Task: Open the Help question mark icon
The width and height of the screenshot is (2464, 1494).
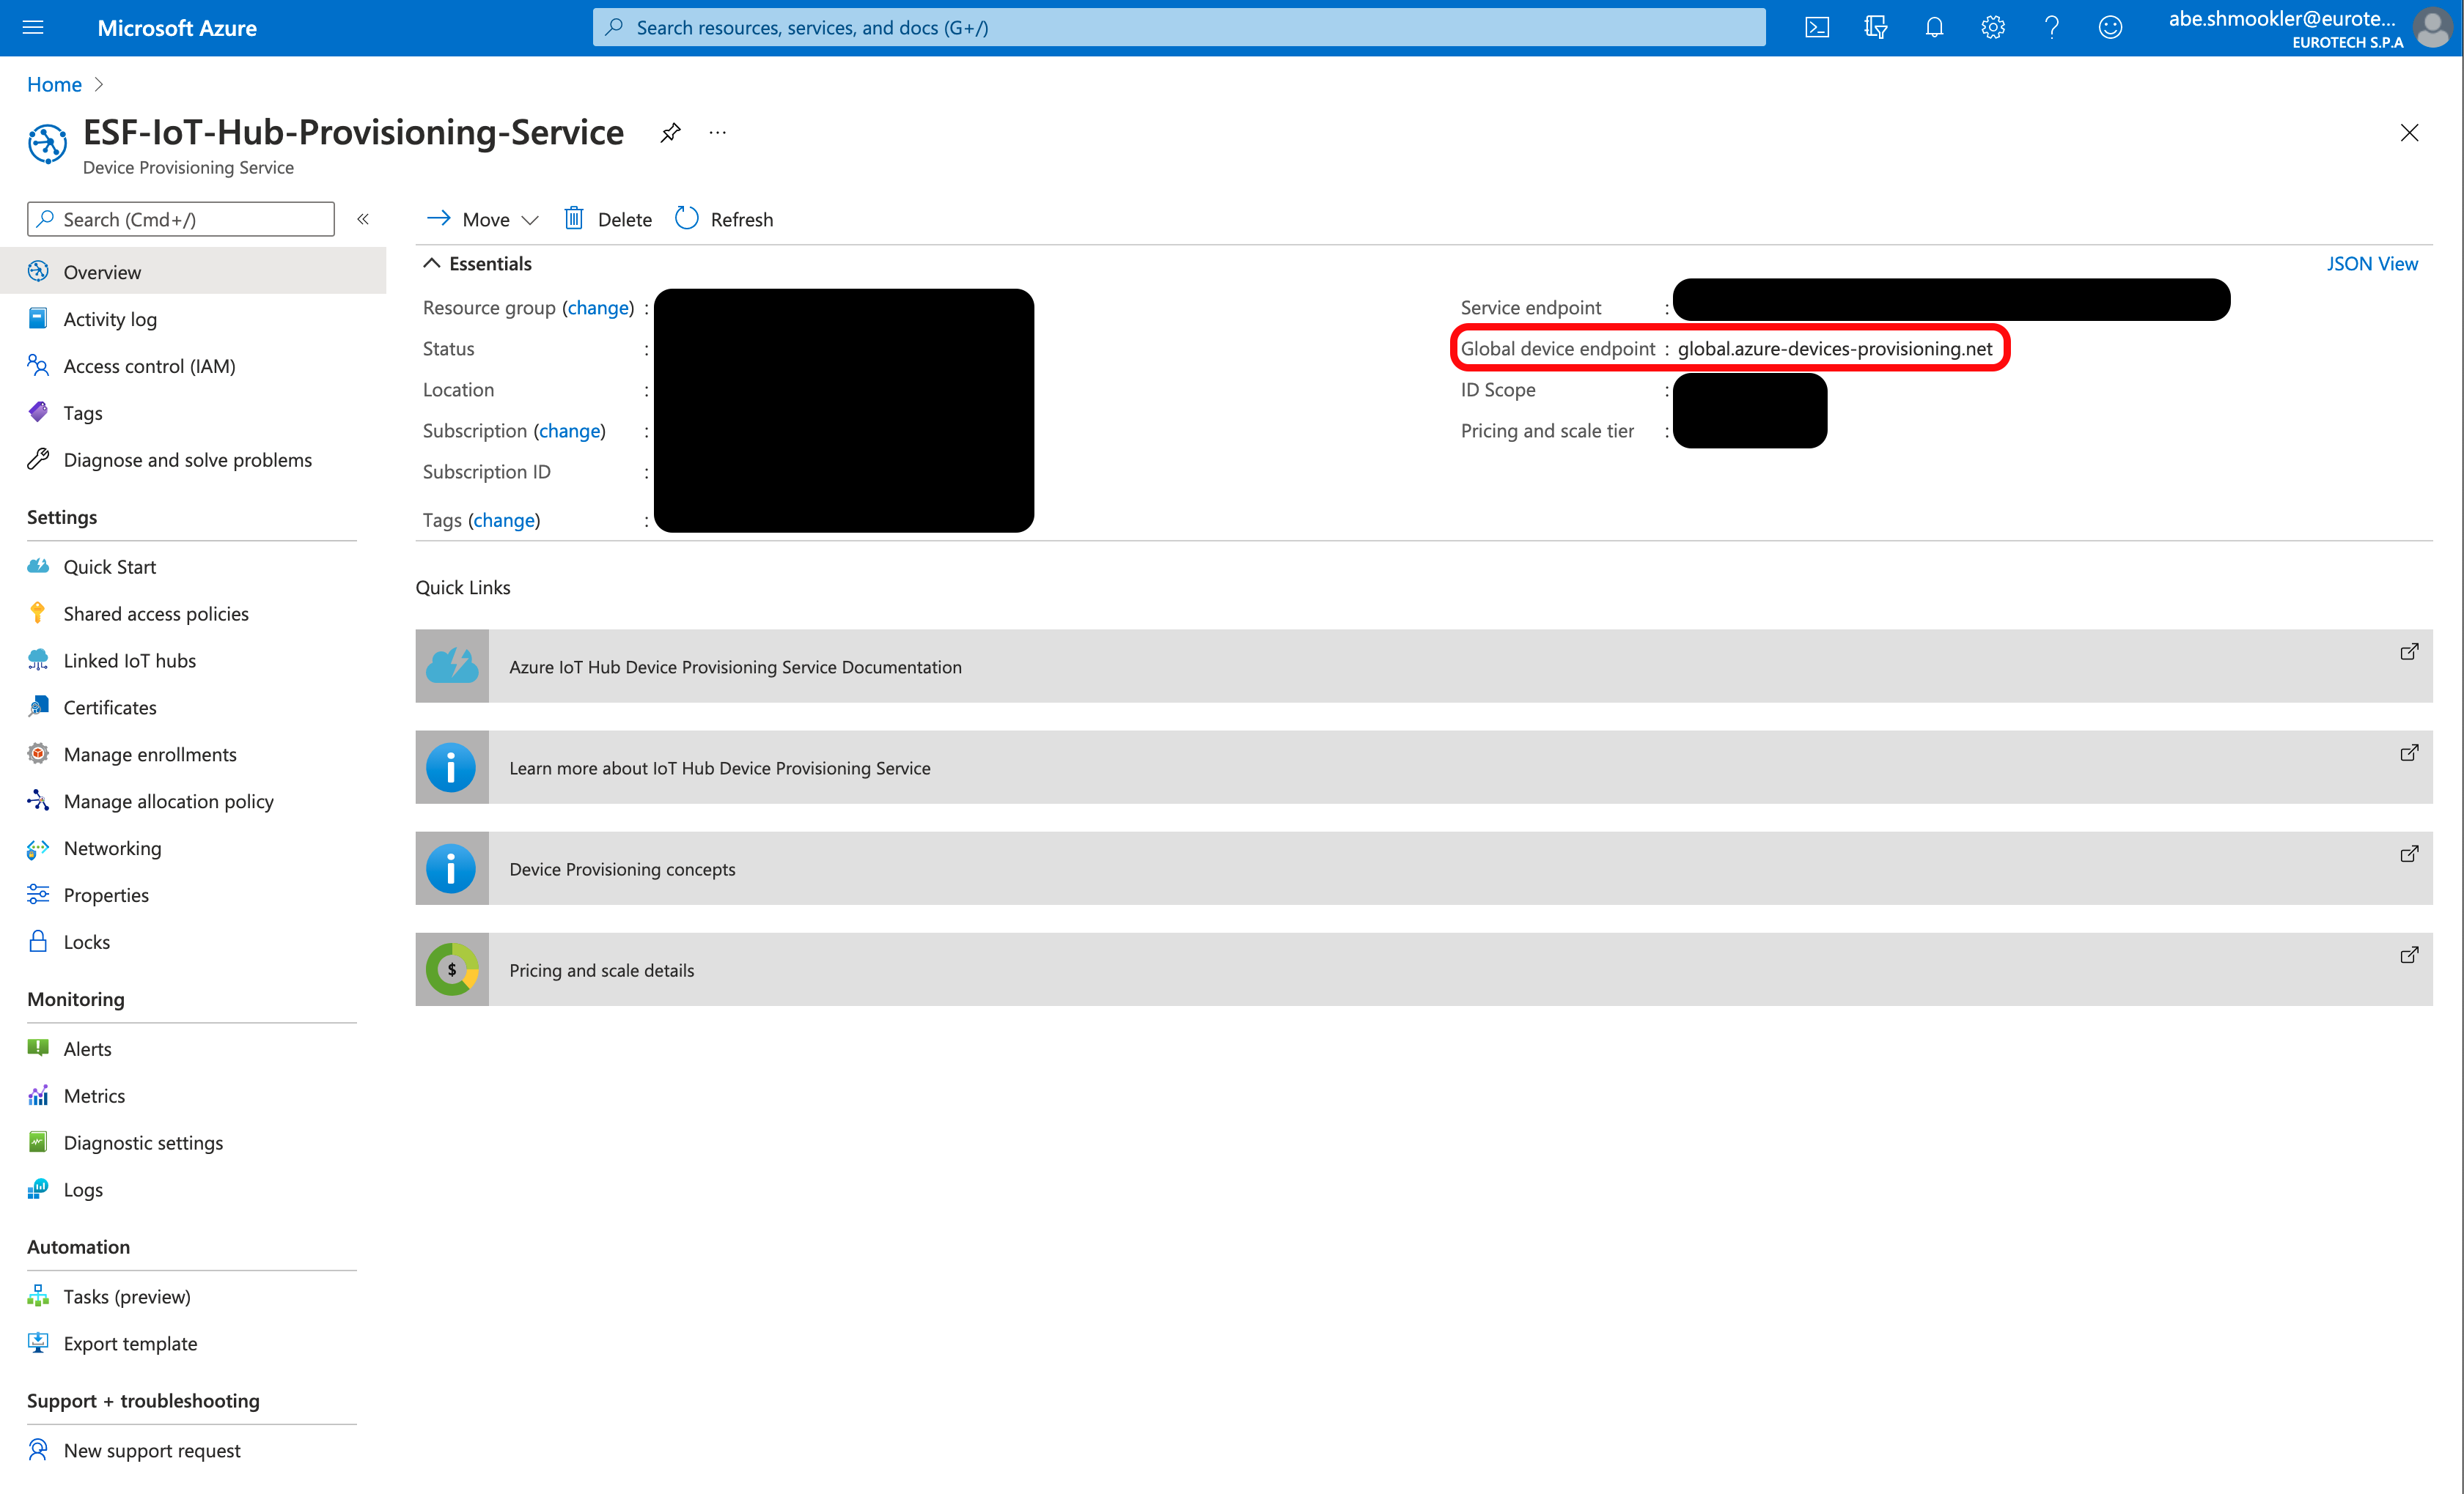Action: click(x=2051, y=27)
